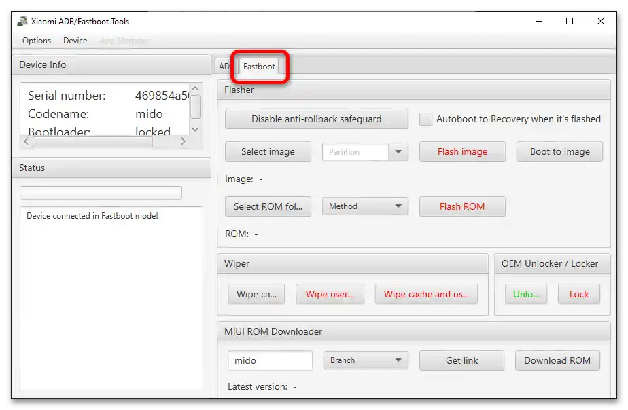Click the red Flash image button
The height and width of the screenshot is (410, 628).
[462, 151]
